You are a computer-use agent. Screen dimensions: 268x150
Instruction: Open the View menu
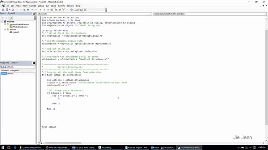[x=18, y=6]
